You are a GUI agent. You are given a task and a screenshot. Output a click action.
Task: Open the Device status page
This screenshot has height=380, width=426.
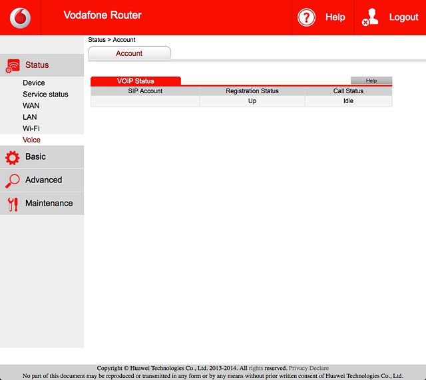point(34,83)
